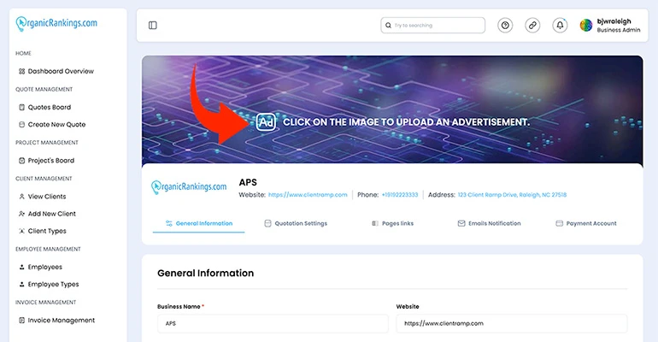This screenshot has height=342, width=658.
Task: Click the phone number link
Action: click(x=400, y=195)
